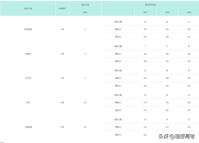Click the 招生计划 header cell
This screenshot has height=143, width=199.
coord(85,5)
